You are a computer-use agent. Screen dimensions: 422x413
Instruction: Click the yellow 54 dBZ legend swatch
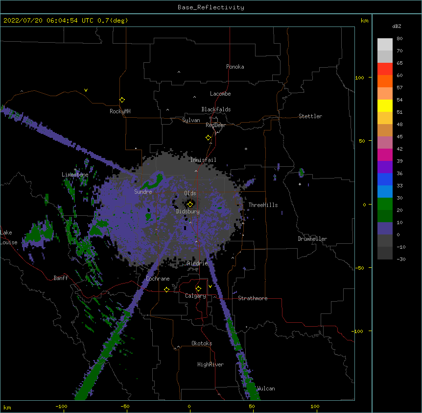click(385, 105)
